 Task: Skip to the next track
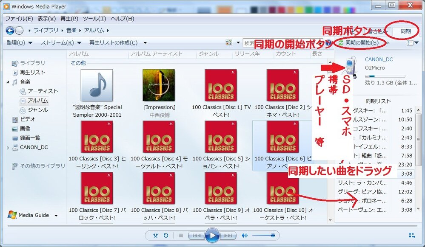pyautogui.click(x=228, y=236)
